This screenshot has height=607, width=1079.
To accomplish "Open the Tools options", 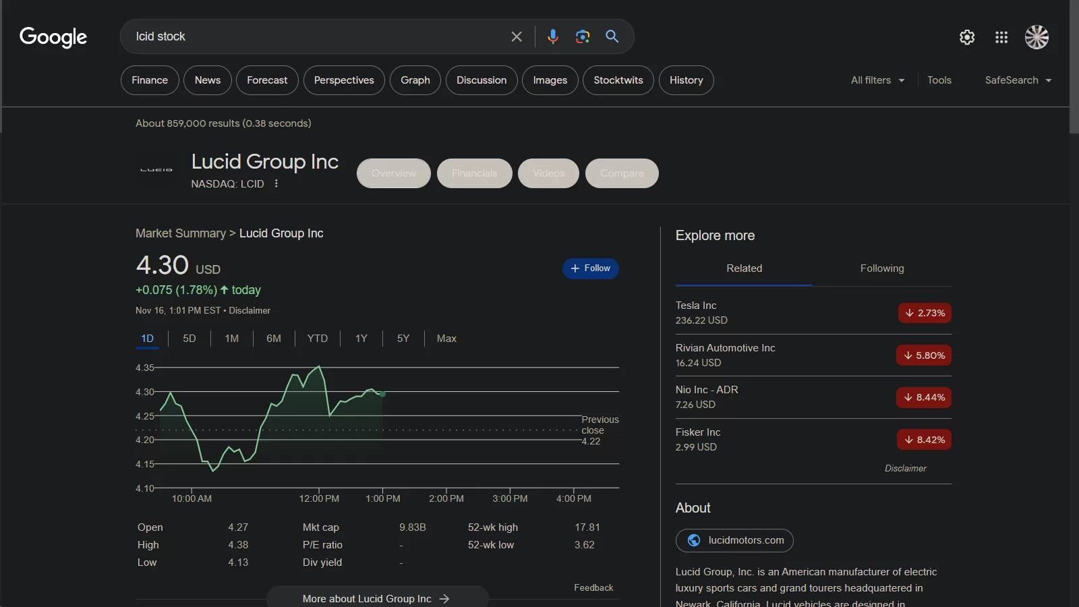I will (x=939, y=80).
